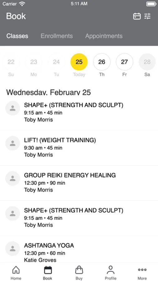Select Saturday 28 in date strip

pos(147,62)
